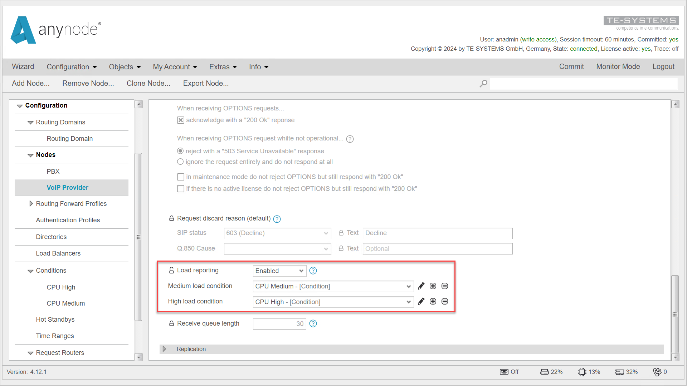Add a new Medium load condition
687x386 pixels.
pos(433,286)
